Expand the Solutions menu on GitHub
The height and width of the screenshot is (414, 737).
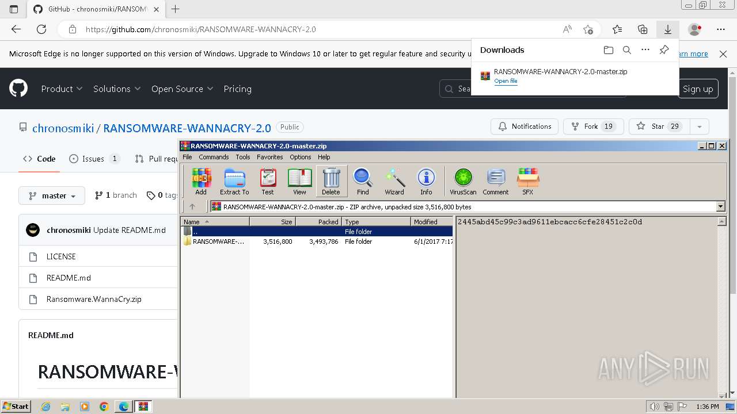point(117,89)
